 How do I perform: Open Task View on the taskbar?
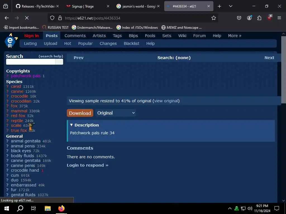tap(34, 208)
